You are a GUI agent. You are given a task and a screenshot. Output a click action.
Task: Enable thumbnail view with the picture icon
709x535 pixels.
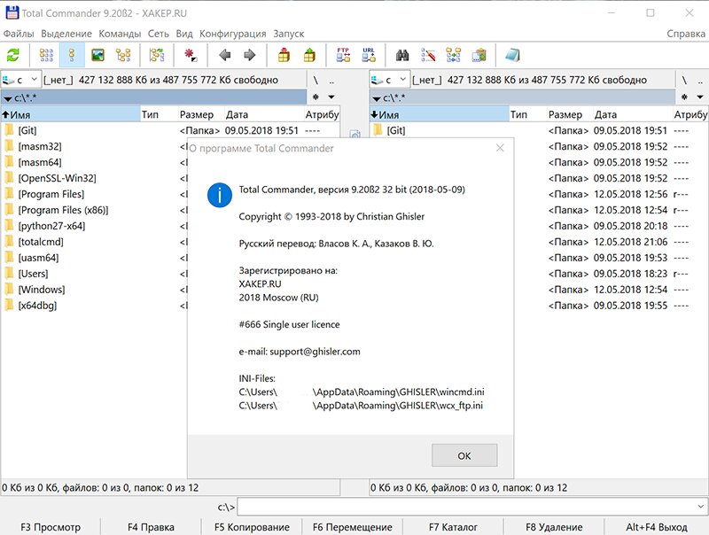click(x=97, y=55)
